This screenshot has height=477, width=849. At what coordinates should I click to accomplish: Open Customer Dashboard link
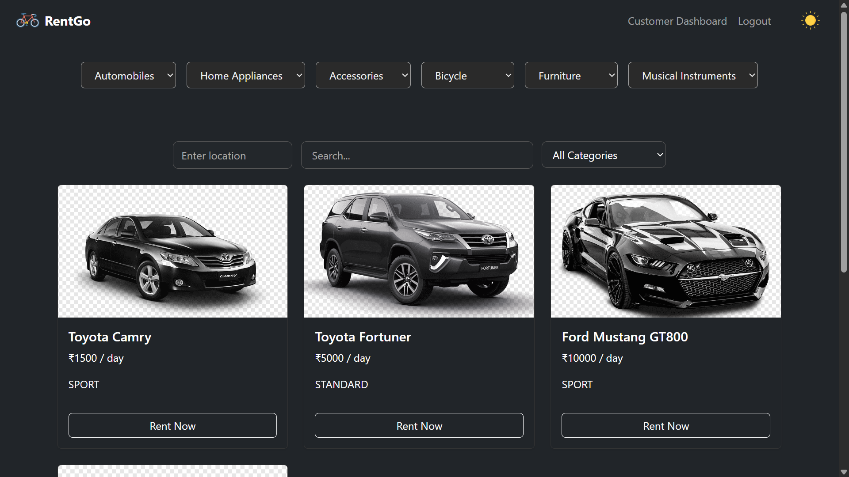(677, 21)
